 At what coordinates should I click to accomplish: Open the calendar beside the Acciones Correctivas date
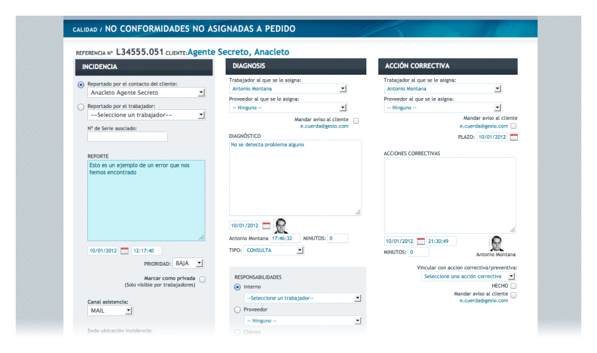pos(420,241)
